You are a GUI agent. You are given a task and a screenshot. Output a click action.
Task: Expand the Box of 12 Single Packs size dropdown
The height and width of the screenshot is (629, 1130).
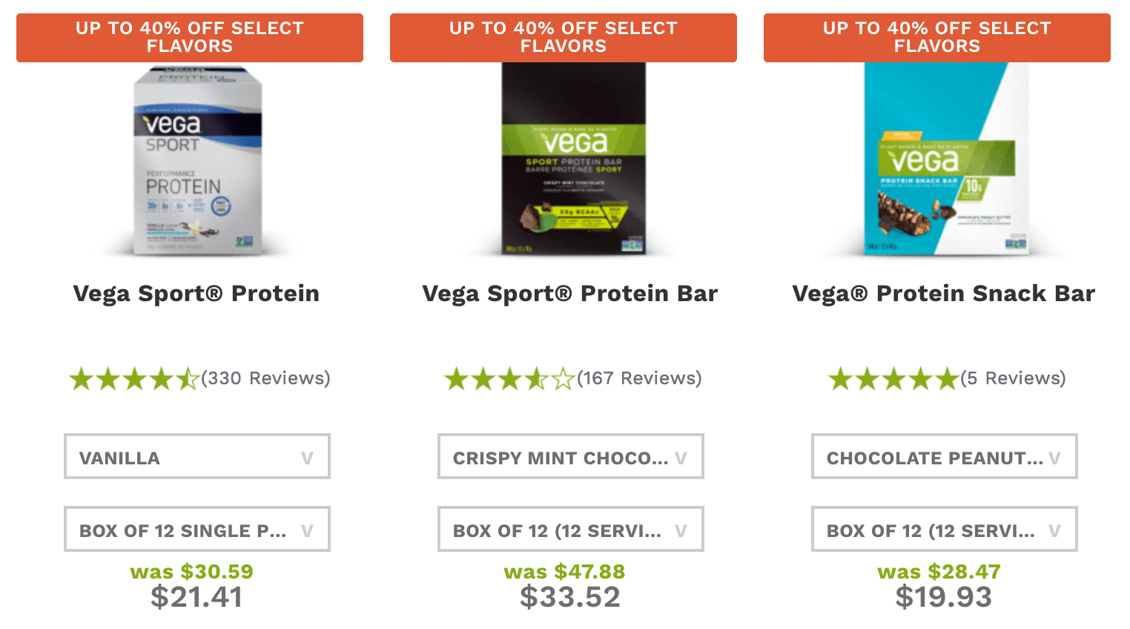(x=197, y=530)
